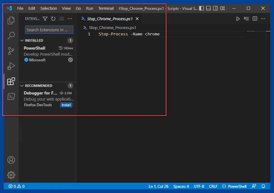Filter extensions with the funnel icon

pyautogui.click(x=45, y=19)
